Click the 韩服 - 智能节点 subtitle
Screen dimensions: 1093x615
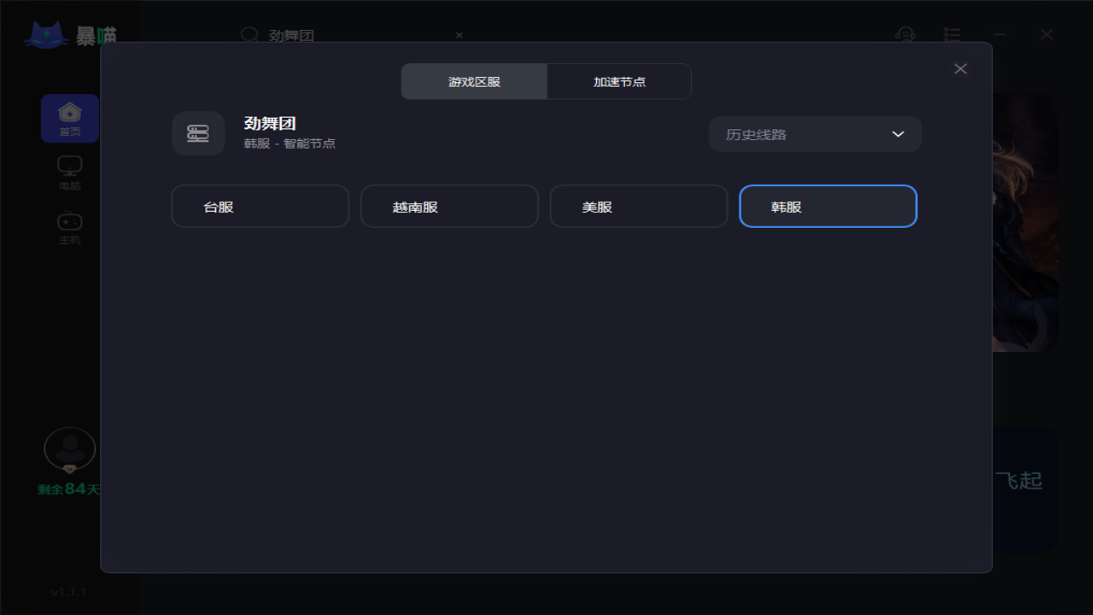point(289,143)
